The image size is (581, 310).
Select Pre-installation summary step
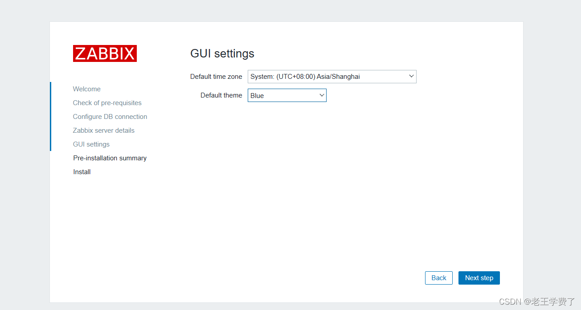click(110, 158)
